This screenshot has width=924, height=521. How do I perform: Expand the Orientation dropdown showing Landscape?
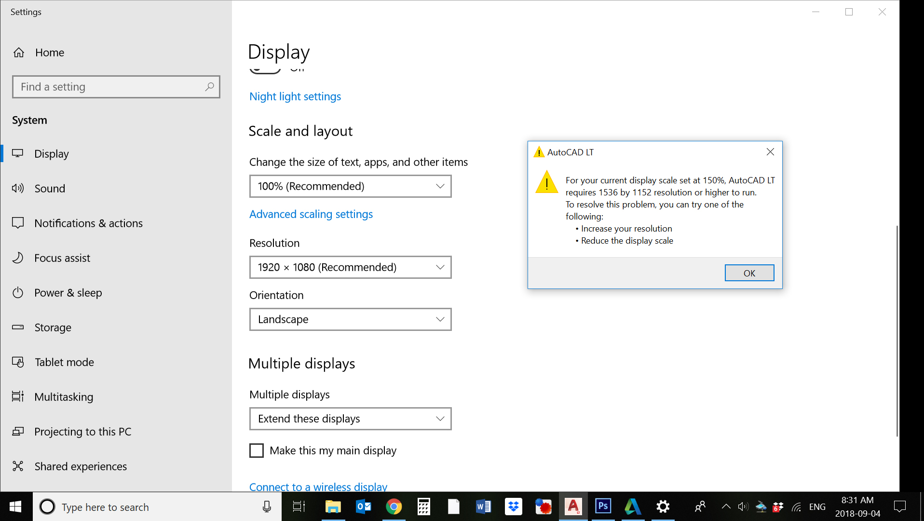coord(350,319)
